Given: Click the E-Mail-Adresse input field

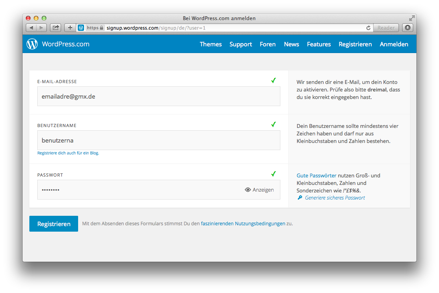Looking at the screenshot, I should click(159, 96).
